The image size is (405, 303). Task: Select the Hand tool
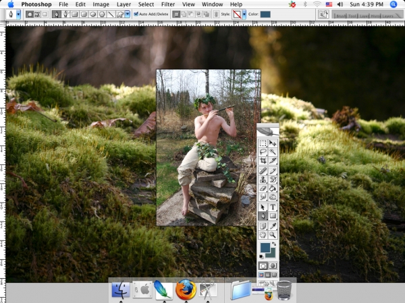(263, 235)
